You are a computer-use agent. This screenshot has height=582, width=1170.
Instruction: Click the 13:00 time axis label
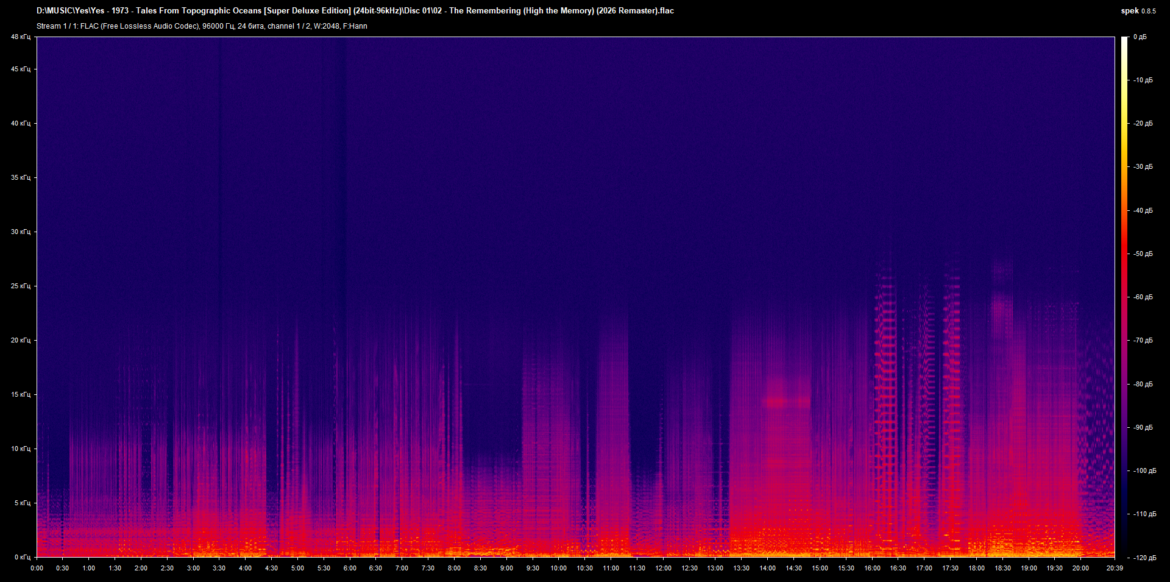[715, 569]
